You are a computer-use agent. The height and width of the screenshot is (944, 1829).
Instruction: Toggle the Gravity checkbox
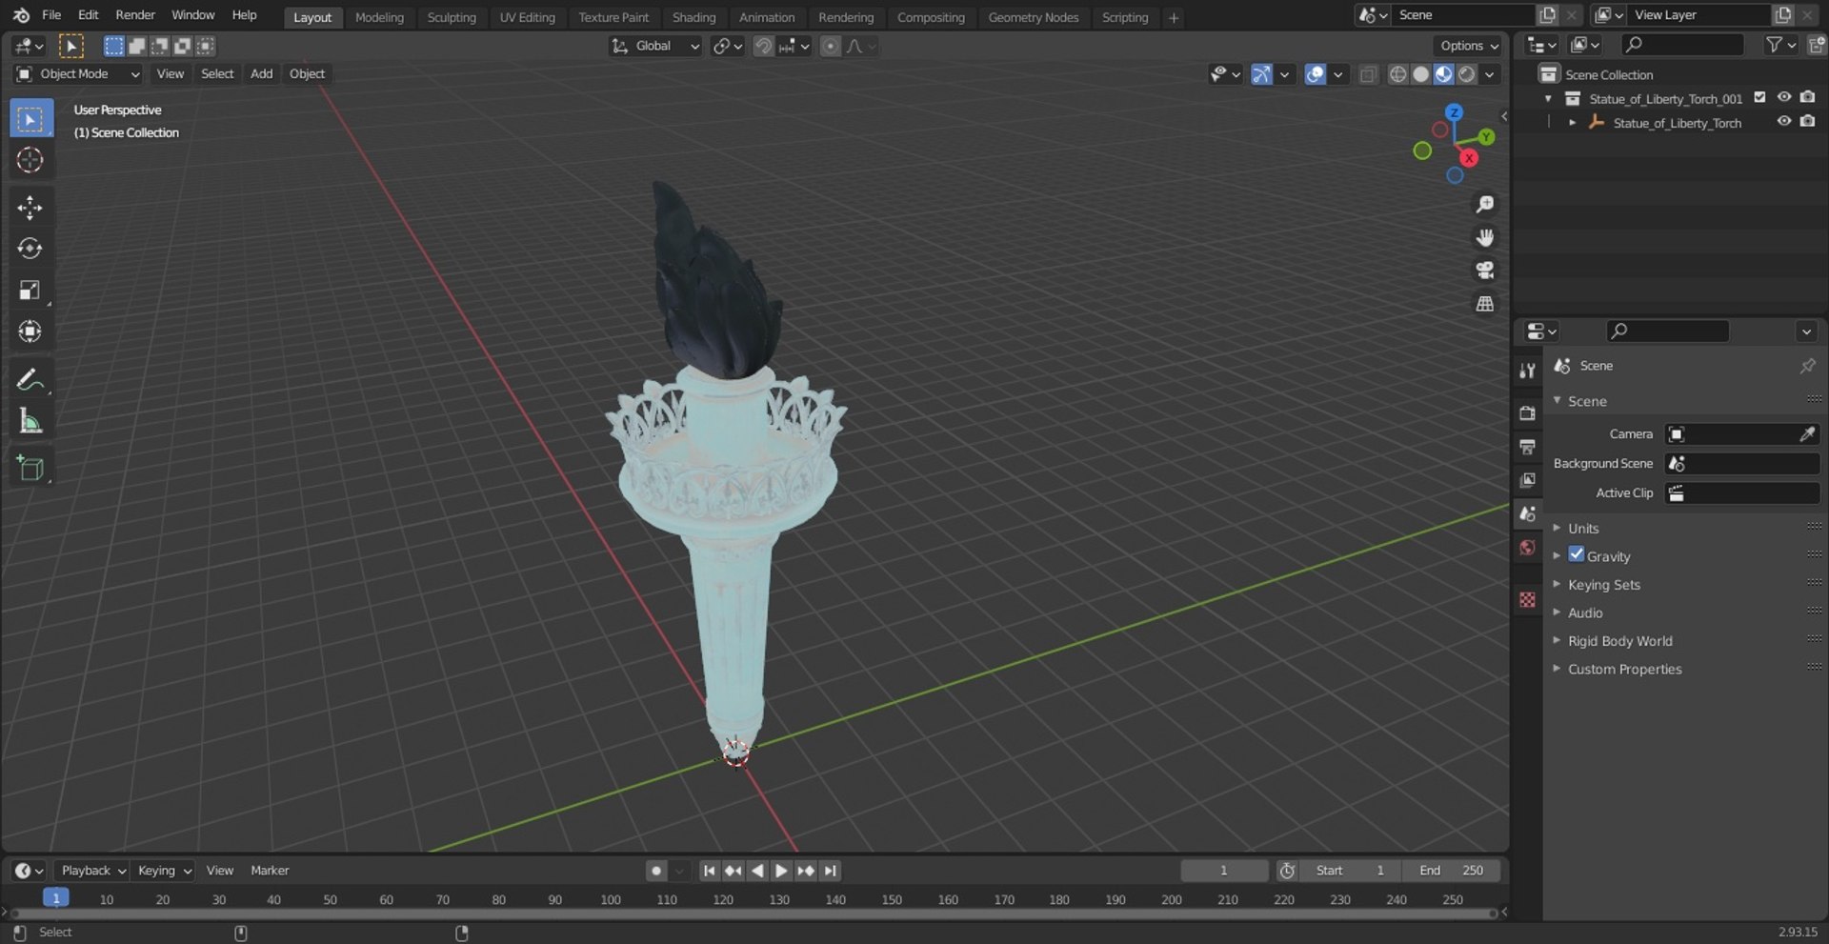(1577, 555)
